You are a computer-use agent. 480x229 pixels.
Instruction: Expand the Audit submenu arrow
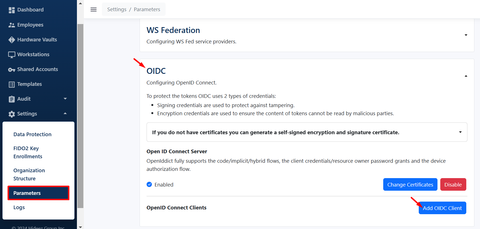[x=65, y=99]
